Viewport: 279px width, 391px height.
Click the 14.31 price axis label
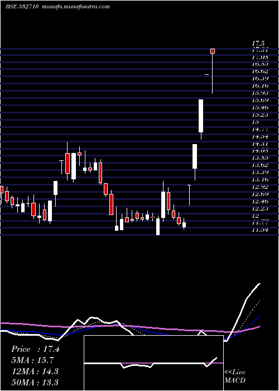coord(260,144)
